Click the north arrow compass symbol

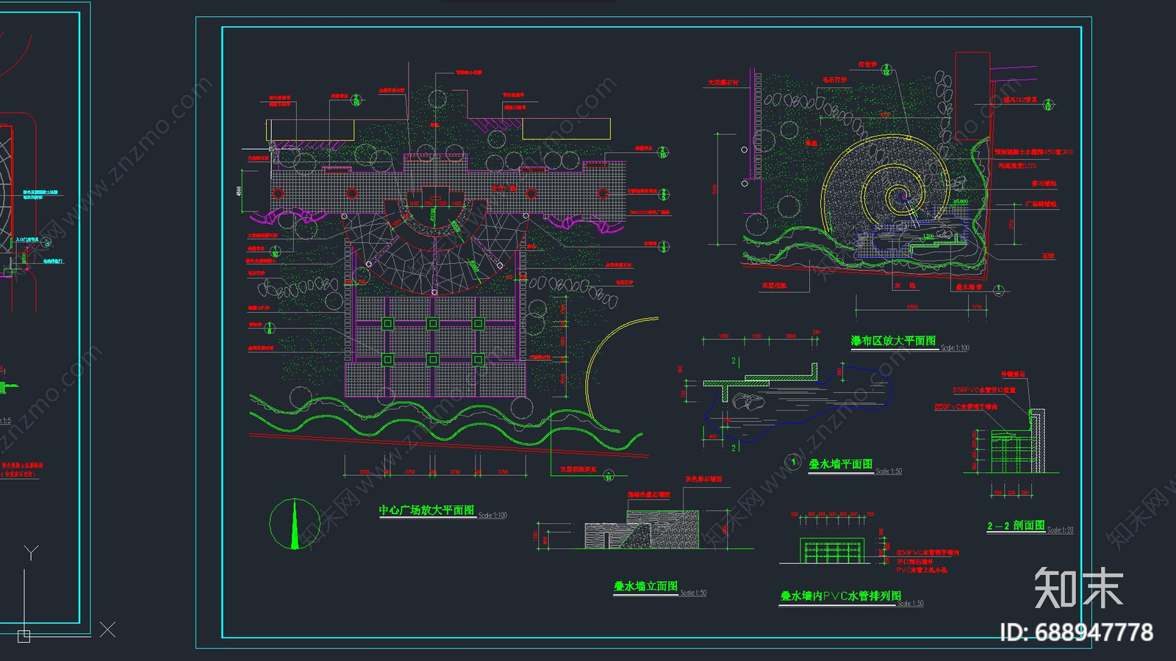[294, 524]
